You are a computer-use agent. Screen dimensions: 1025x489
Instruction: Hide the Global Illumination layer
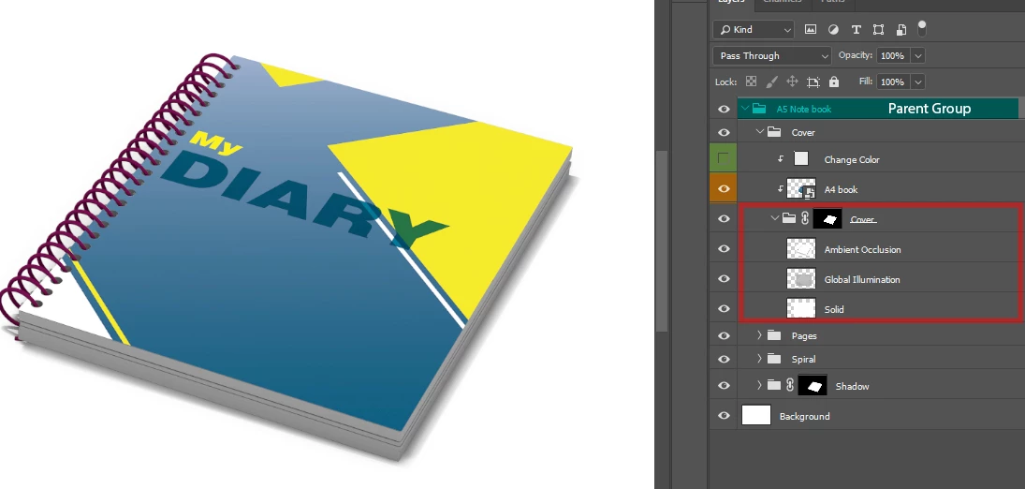point(724,279)
